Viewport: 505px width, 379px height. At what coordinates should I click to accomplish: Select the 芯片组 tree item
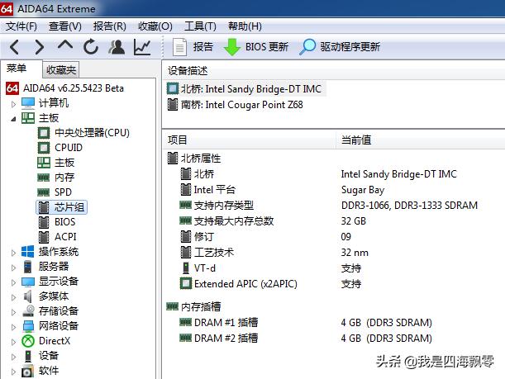[x=61, y=207]
